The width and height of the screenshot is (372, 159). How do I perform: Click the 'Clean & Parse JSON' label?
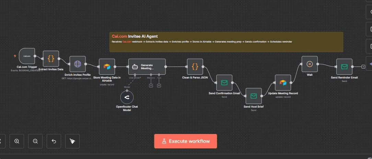click(195, 77)
